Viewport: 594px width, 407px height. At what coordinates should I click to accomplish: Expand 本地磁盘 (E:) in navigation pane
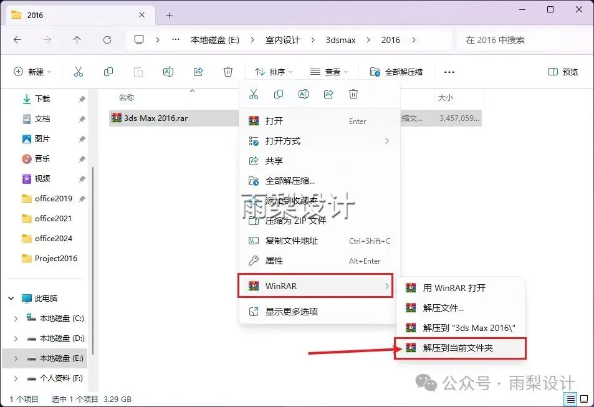click(16, 358)
